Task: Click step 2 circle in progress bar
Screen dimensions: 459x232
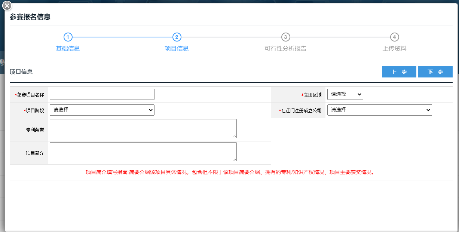Action: (177, 37)
